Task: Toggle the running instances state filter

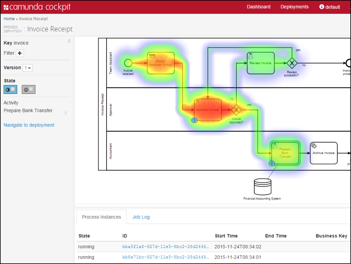Action: tap(10, 89)
